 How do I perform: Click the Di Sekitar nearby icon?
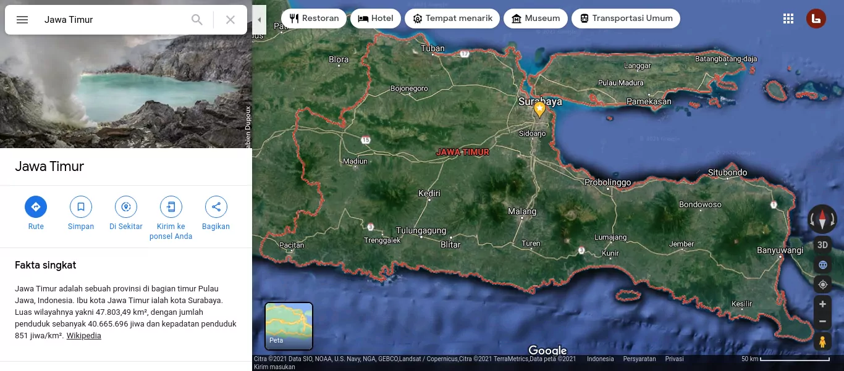(126, 207)
